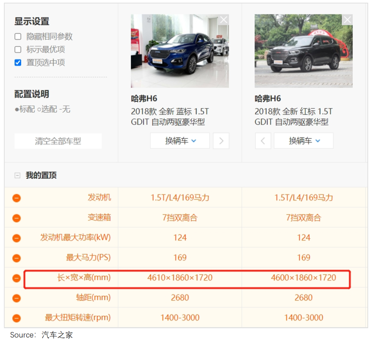
Task: Open the 哈弗H6 title above 红标 model
Action: click(268, 99)
